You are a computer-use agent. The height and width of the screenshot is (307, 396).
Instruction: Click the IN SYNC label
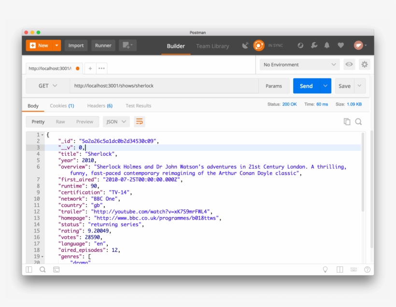pyautogui.click(x=276, y=45)
